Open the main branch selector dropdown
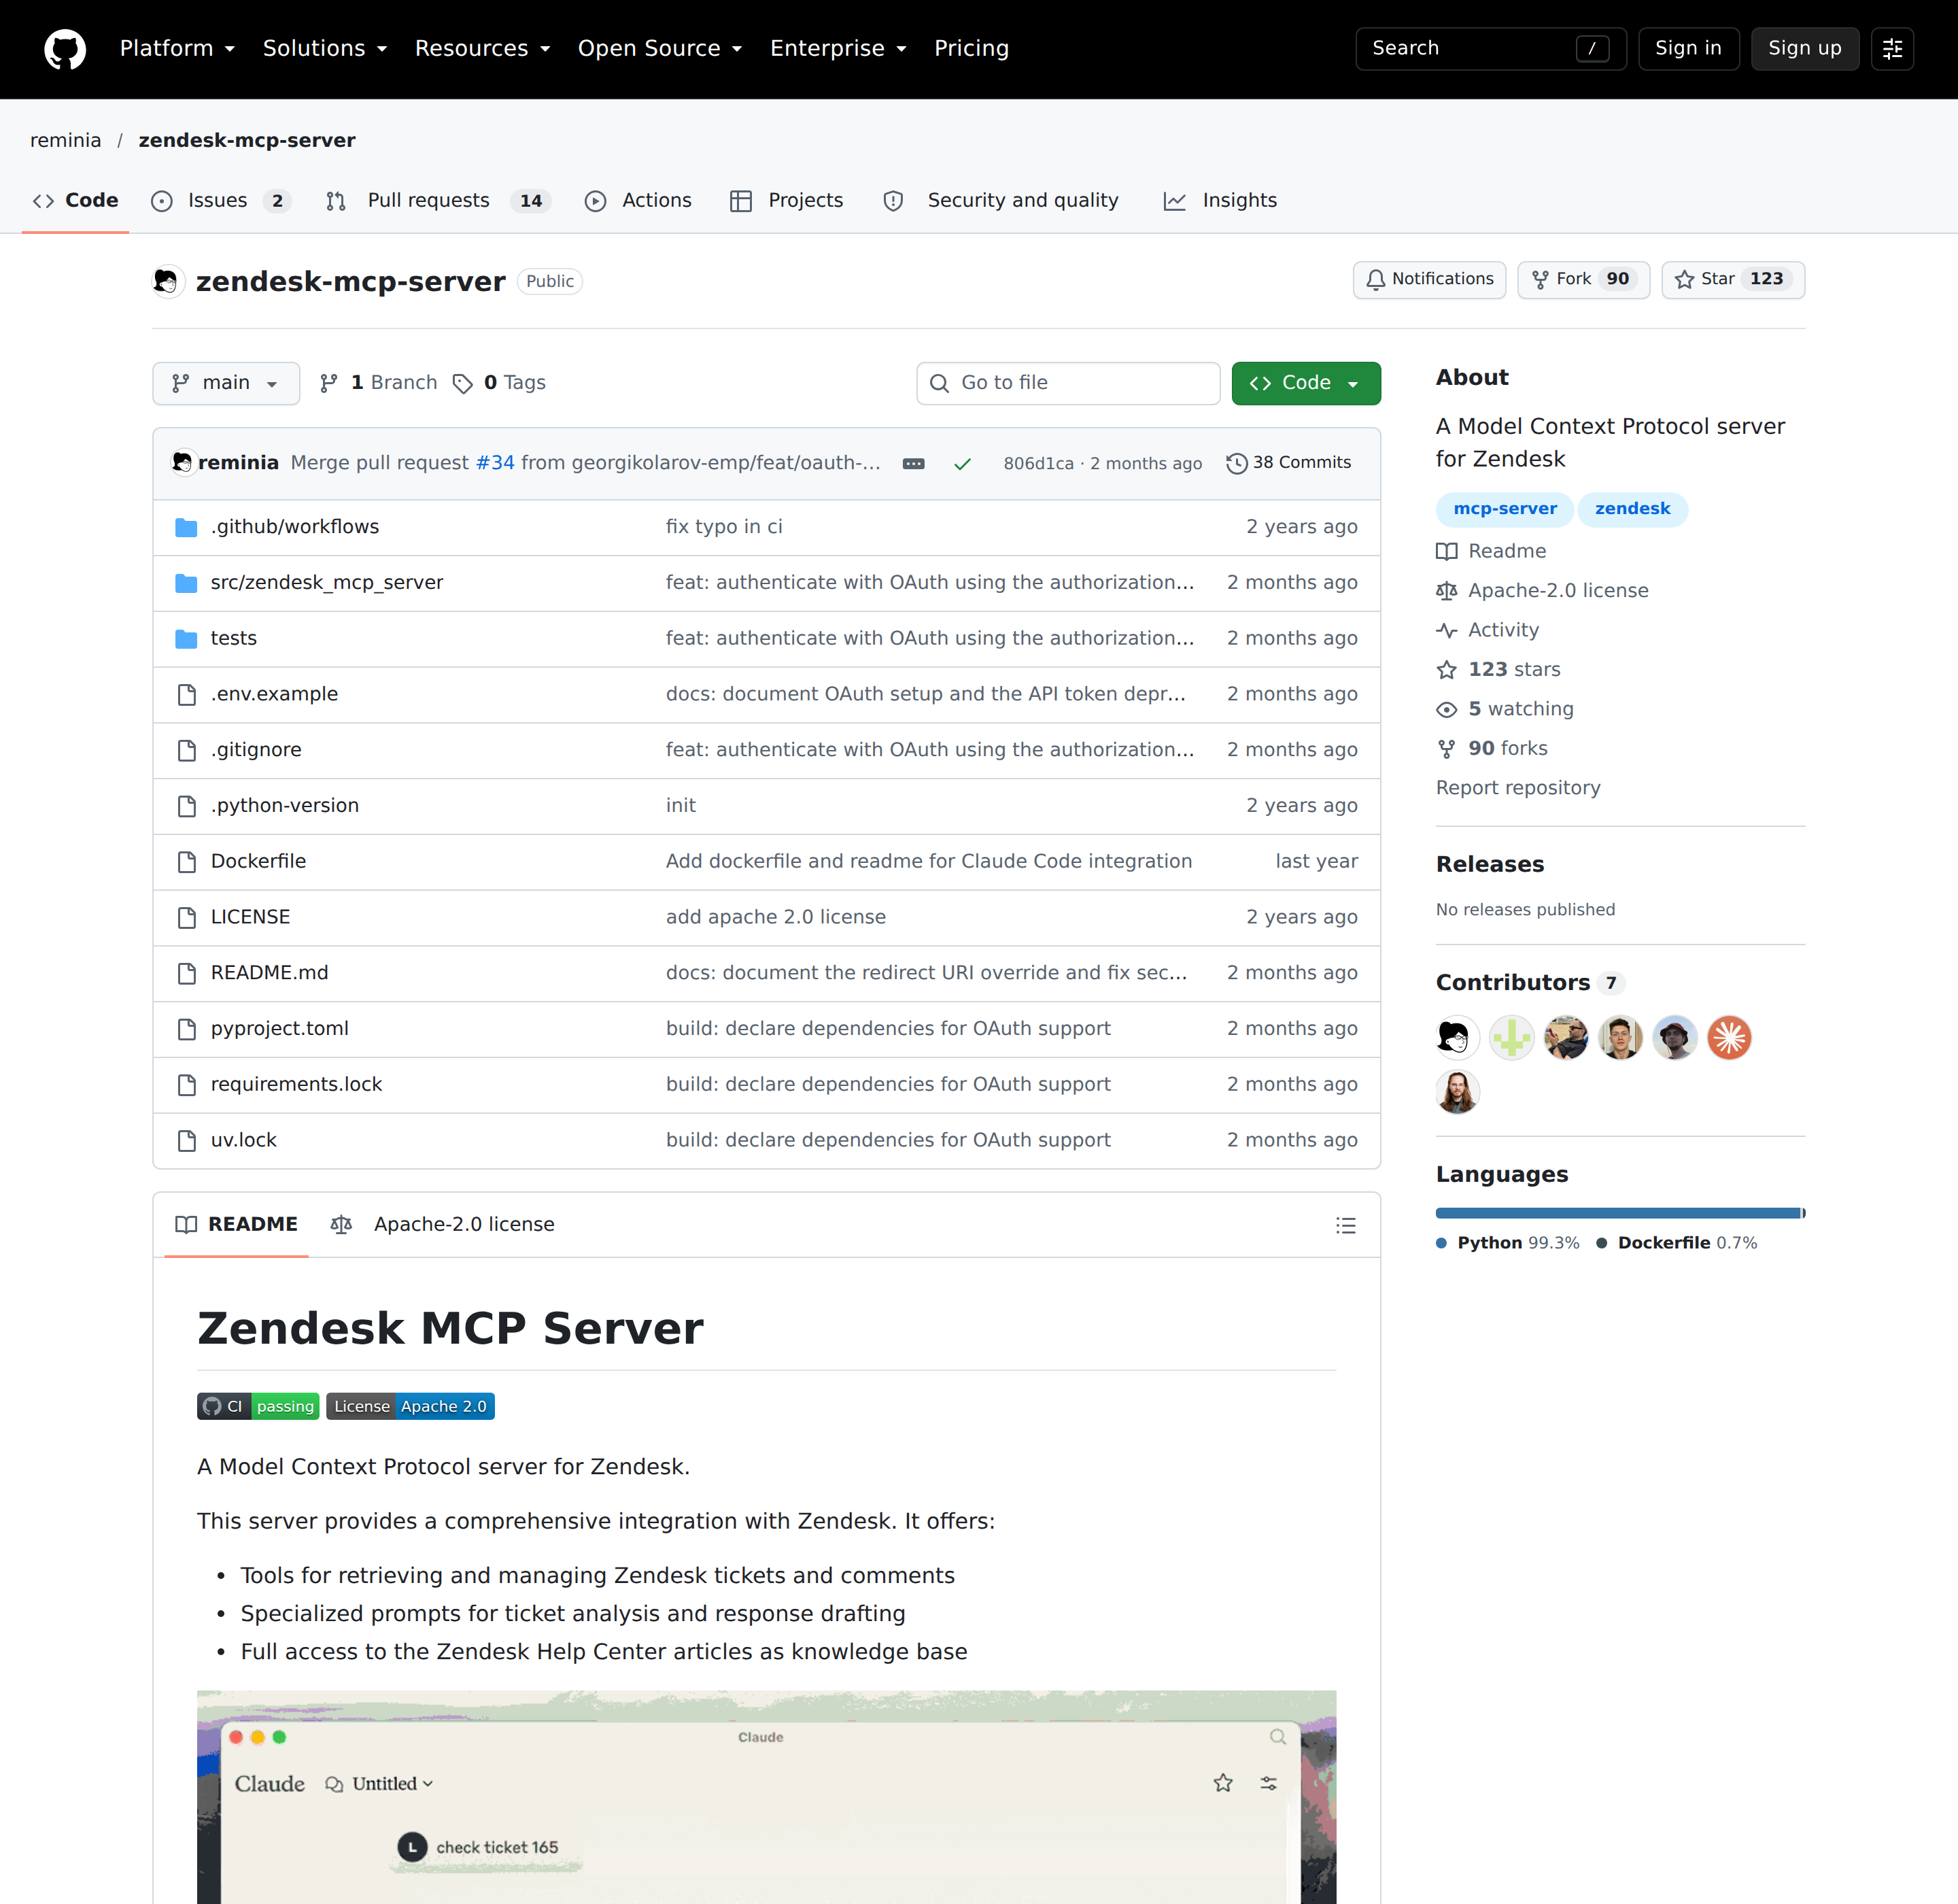 pyautogui.click(x=226, y=384)
